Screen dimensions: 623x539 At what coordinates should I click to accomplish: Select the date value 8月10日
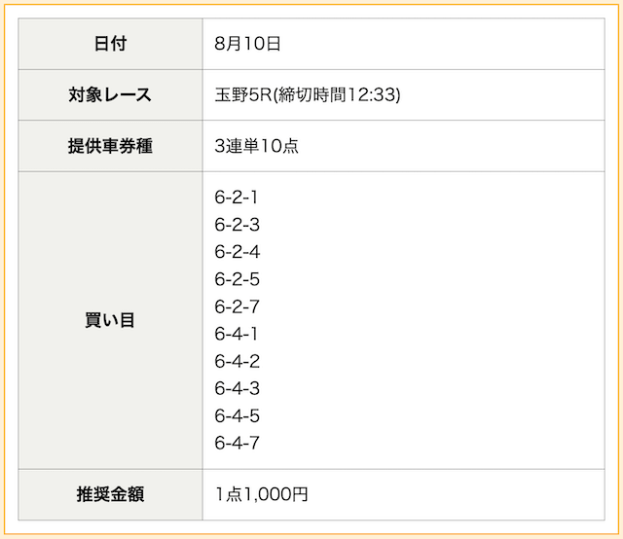tap(247, 44)
